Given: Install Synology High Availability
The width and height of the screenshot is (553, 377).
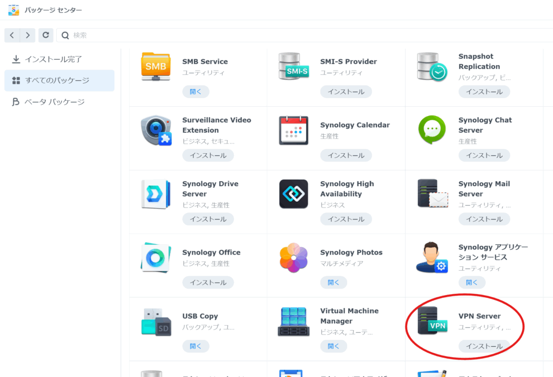Looking at the screenshot, I should 346,219.
